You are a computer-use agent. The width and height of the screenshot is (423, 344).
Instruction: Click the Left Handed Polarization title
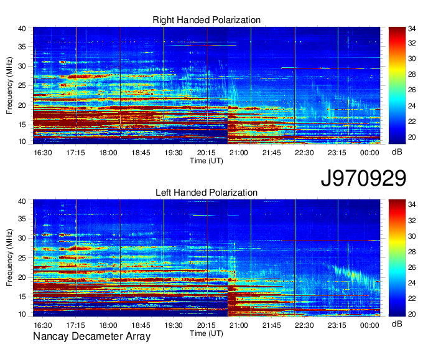coord(207,193)
